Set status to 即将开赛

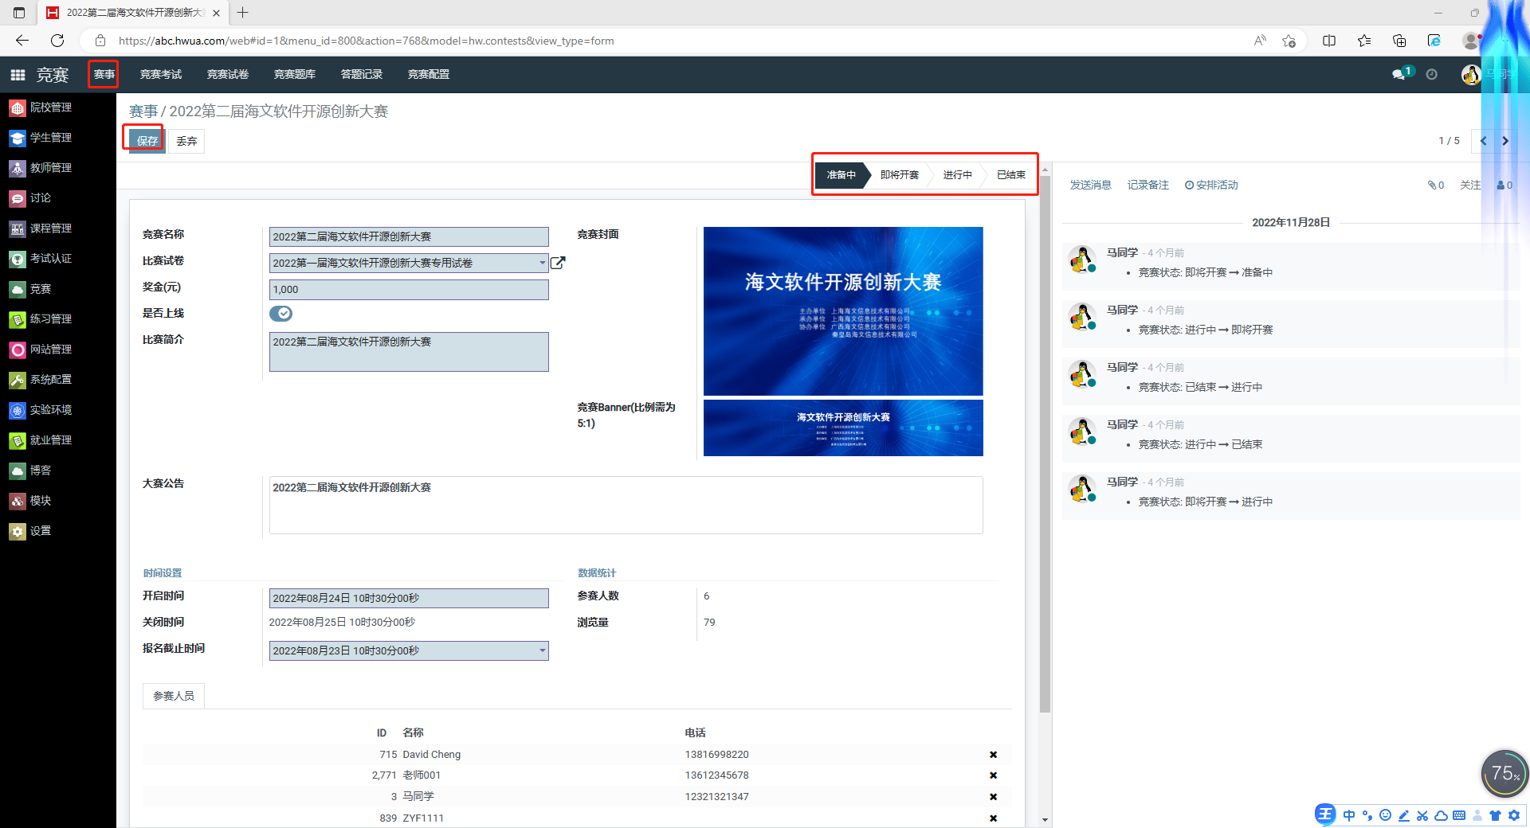900,175
